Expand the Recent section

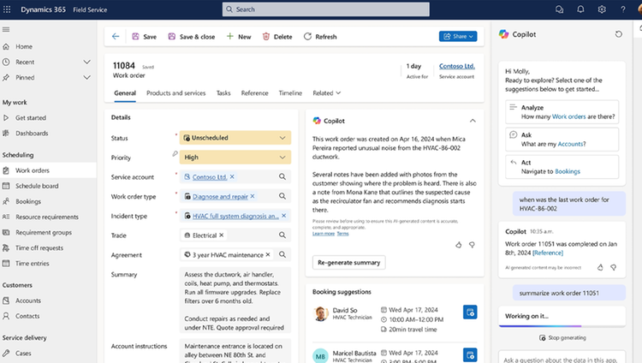click(86, 62)
